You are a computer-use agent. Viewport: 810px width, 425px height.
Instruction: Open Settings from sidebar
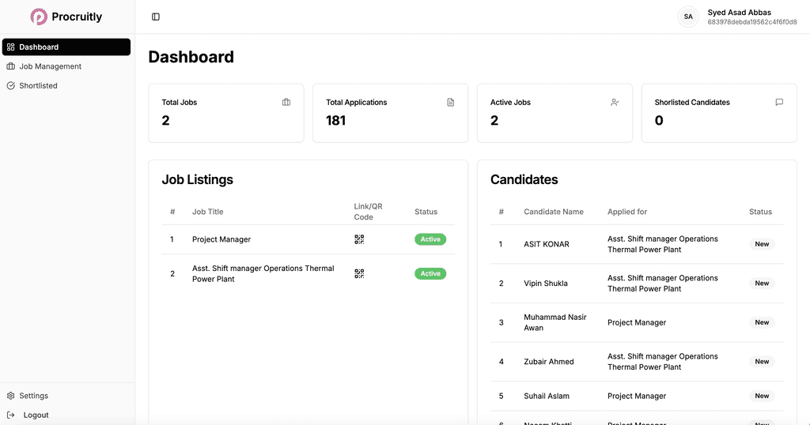coord(33,396)
